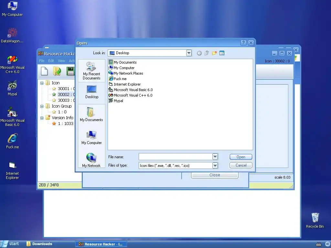Image resolution: width=331 pixels, height=248 pixels.
Task: Click Resource Hacker taskbar button
Action: coord(101,244)
